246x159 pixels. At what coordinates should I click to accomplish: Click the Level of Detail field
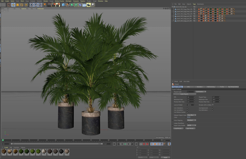click(191, 105)
